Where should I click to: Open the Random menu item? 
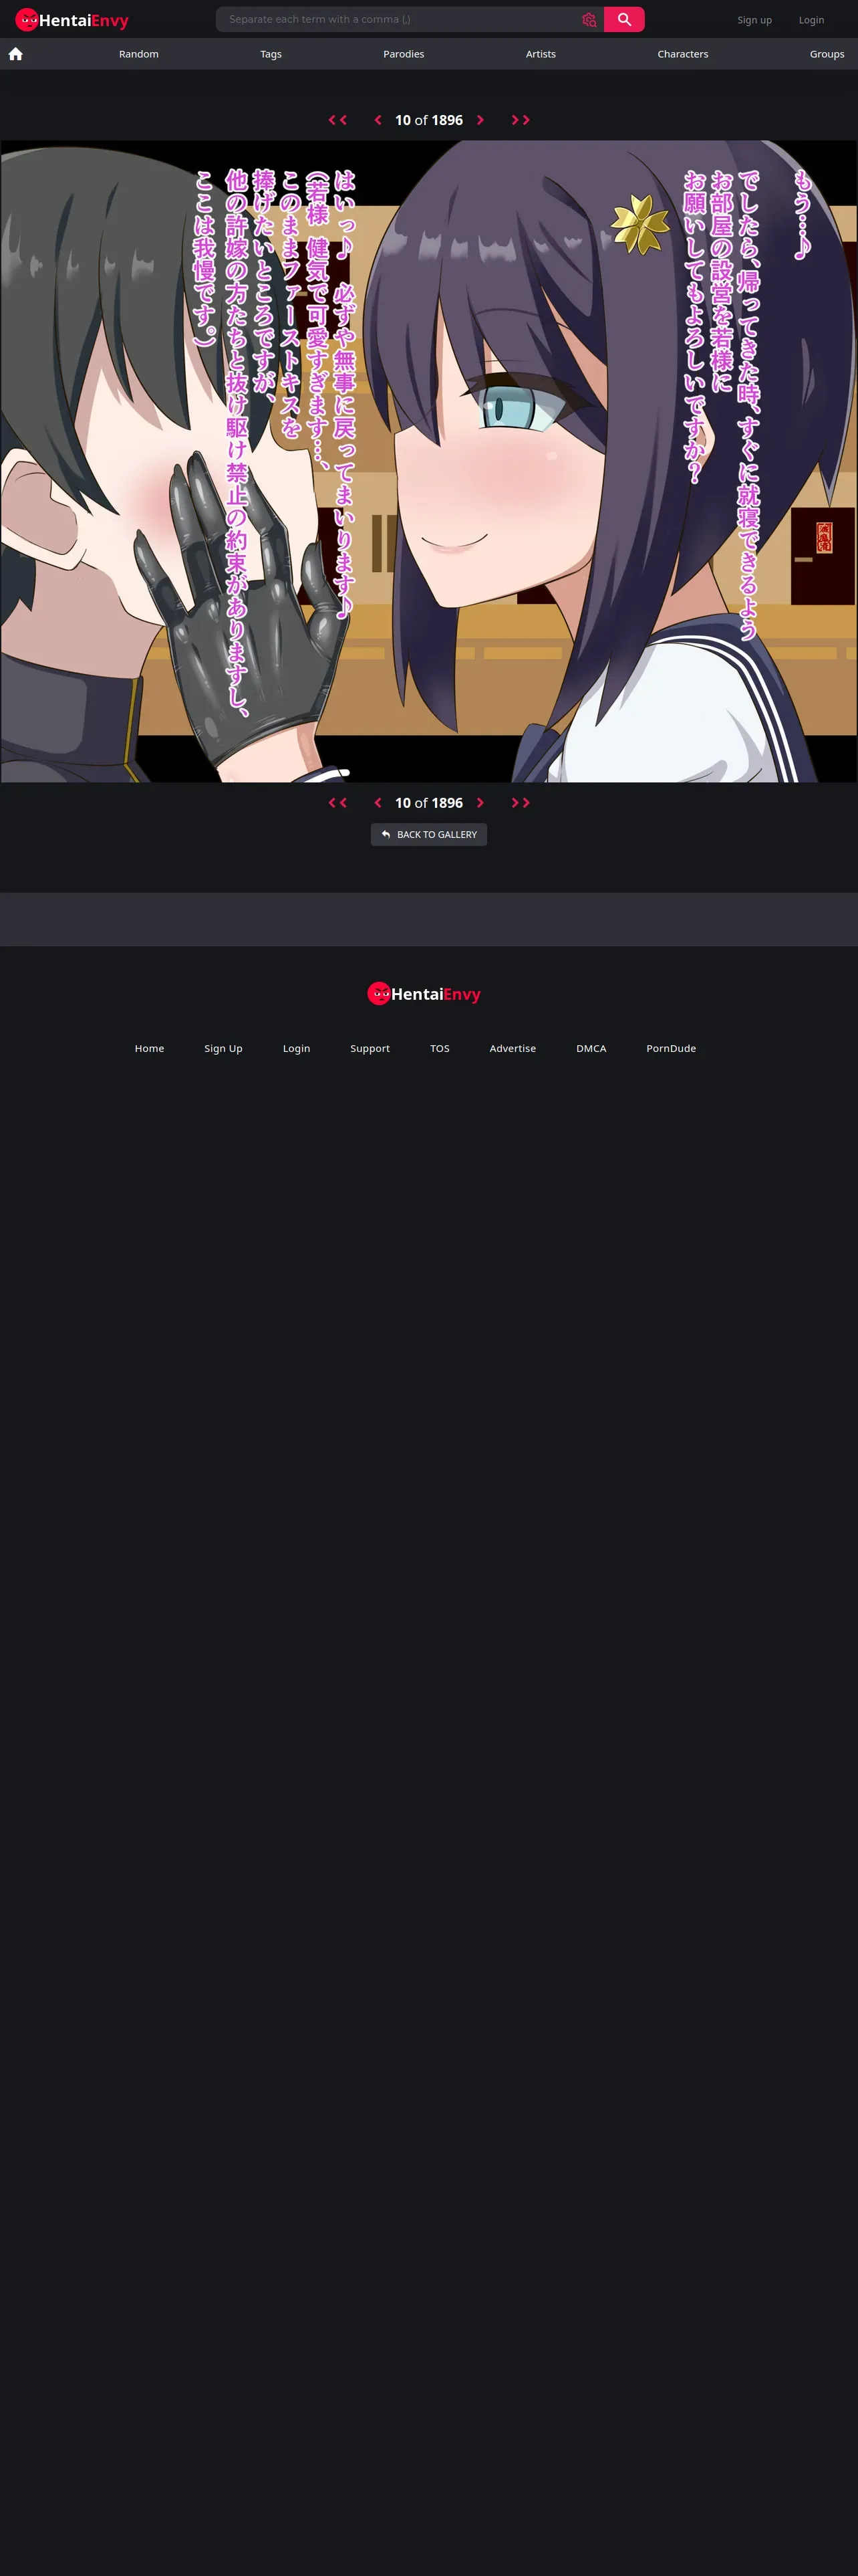[139, 54]
